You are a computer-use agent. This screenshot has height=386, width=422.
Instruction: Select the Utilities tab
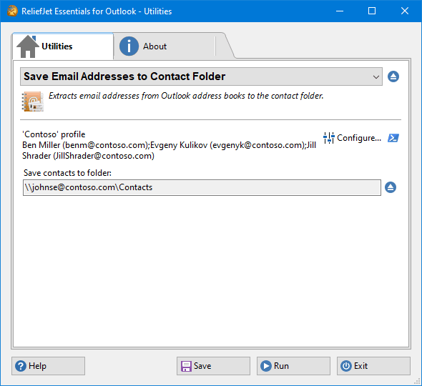click(x=63, y=46)
